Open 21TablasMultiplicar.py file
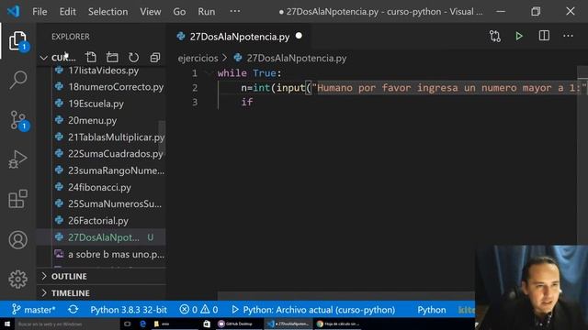Image resolution: width=588 pixels, height=330 pixels. pyautogui.click(x=116, y=137)
